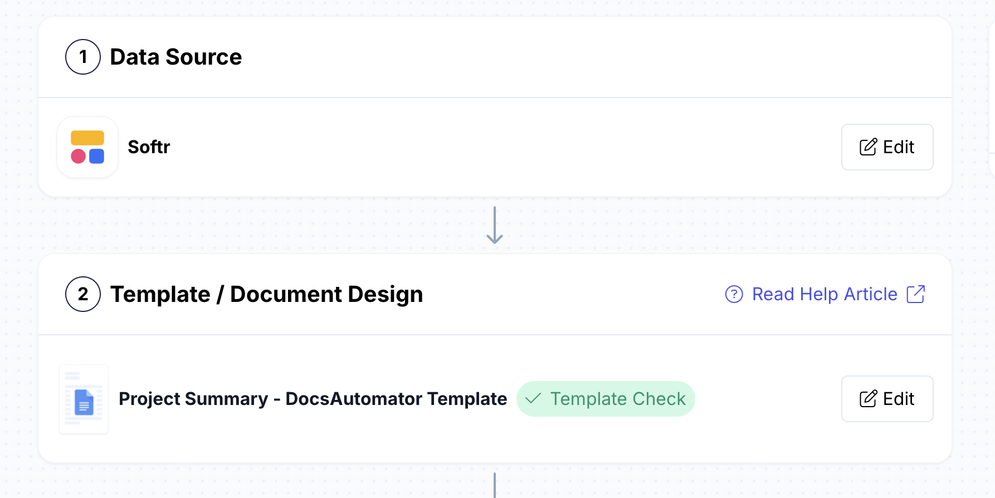Image resolution: width=995 pixels, height=498 pixels.
Task: Click the pencil icon in the template's Edit button
Action: (868, 399)
